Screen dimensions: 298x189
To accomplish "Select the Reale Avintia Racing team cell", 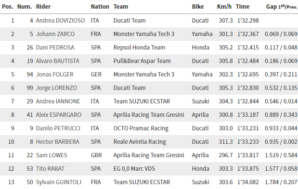I will pos(140,142).
